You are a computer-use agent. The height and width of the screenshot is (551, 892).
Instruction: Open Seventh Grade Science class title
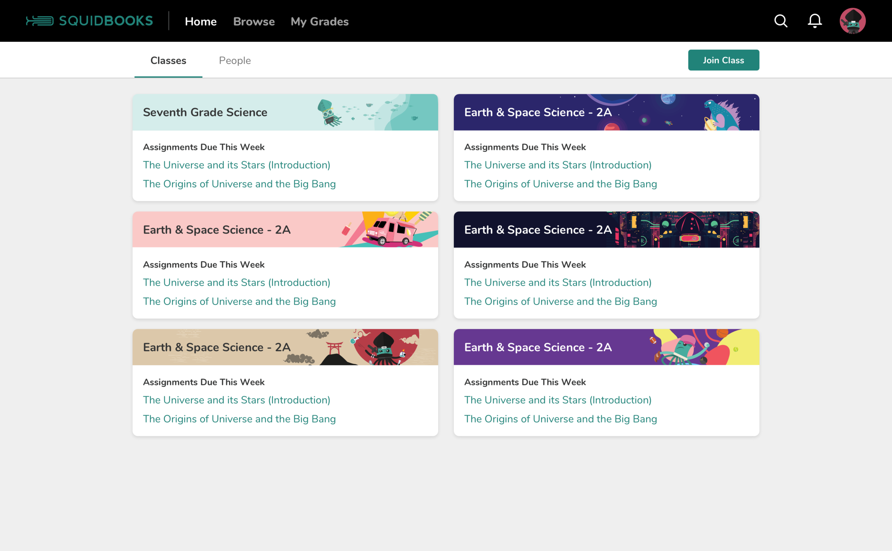(x=205, y=112)
